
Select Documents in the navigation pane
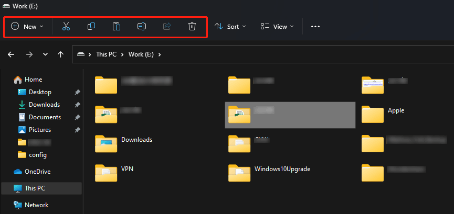(39, 117)
